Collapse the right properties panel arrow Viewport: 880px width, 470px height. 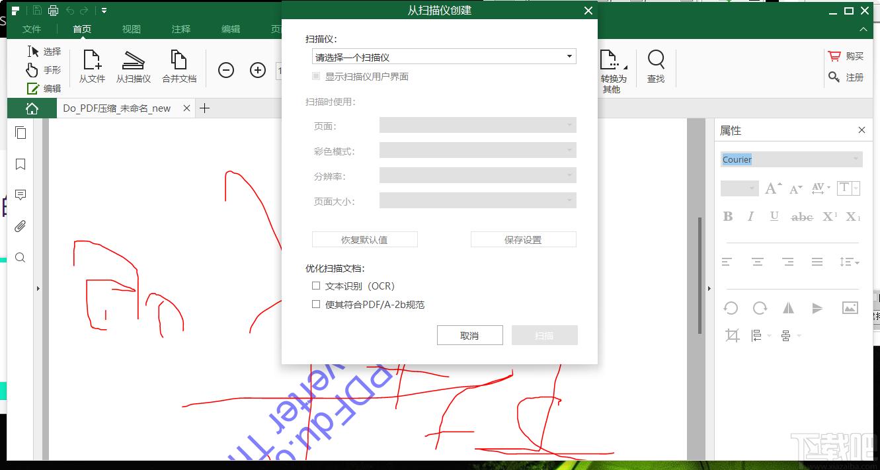click(709, 289)
